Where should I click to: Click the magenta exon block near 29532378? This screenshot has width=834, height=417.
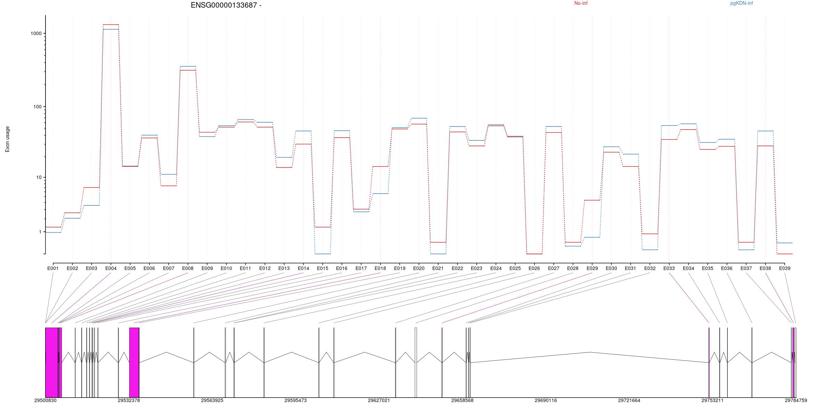[x=134, y=362]
